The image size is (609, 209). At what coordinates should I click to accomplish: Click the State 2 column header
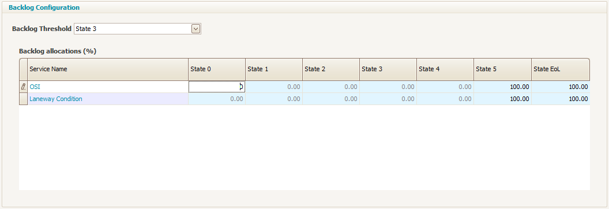pyautogui.click(x=331, y=69)
